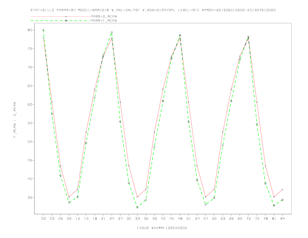Click the y-axis tick value 65
This screenshot has height=238, width=308.
[30, 86]
